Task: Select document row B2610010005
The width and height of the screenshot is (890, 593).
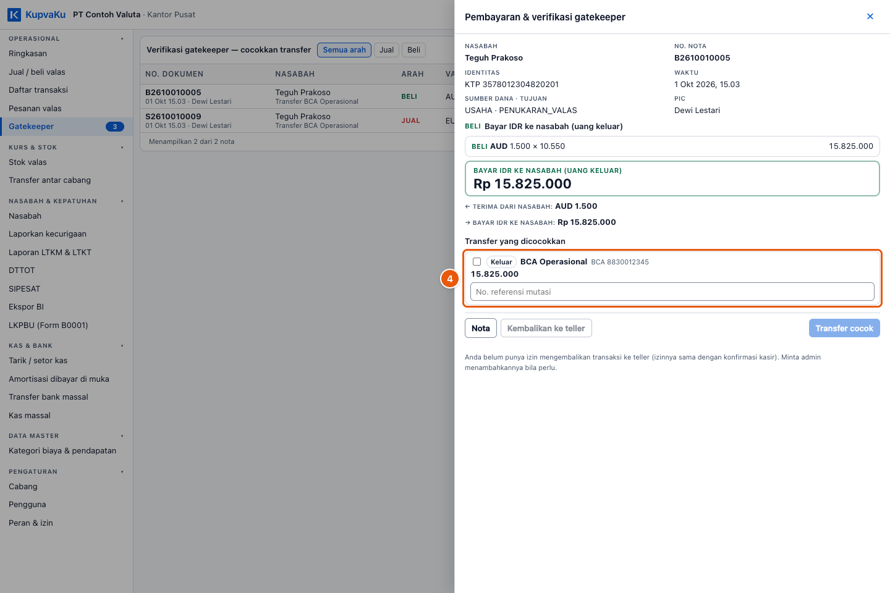Action: (x=297, y=96)
